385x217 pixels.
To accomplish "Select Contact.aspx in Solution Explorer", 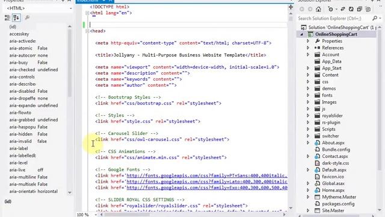I will pos(335,156).
